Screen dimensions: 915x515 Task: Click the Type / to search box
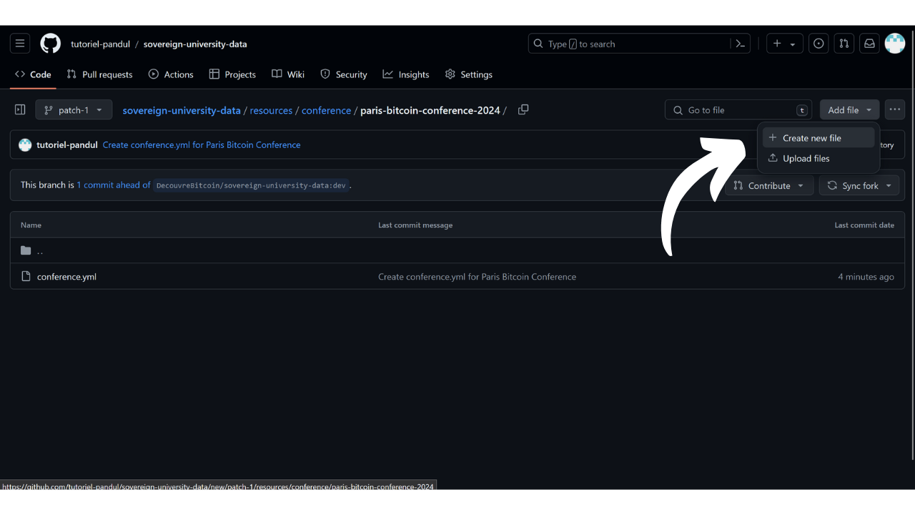[x=640, y=44]
